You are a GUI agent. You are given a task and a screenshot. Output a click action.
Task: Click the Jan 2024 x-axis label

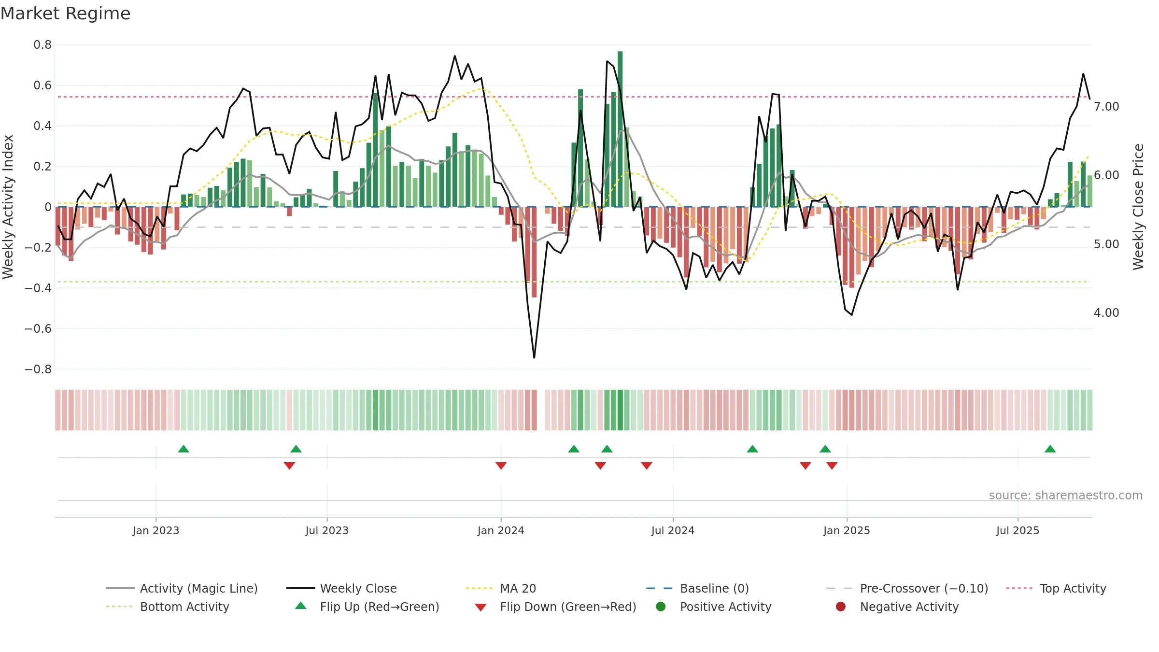click(x=501, y=530)
